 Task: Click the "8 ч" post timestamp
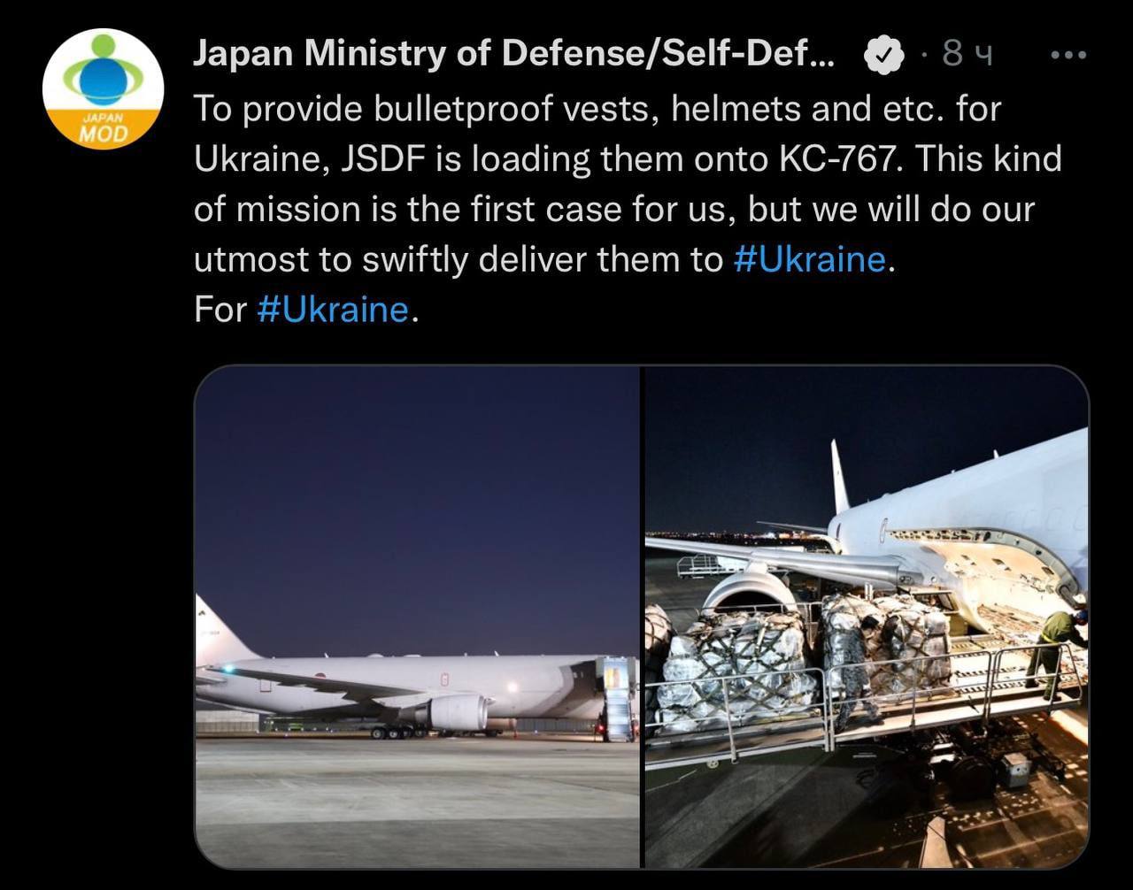pos(967,56)
